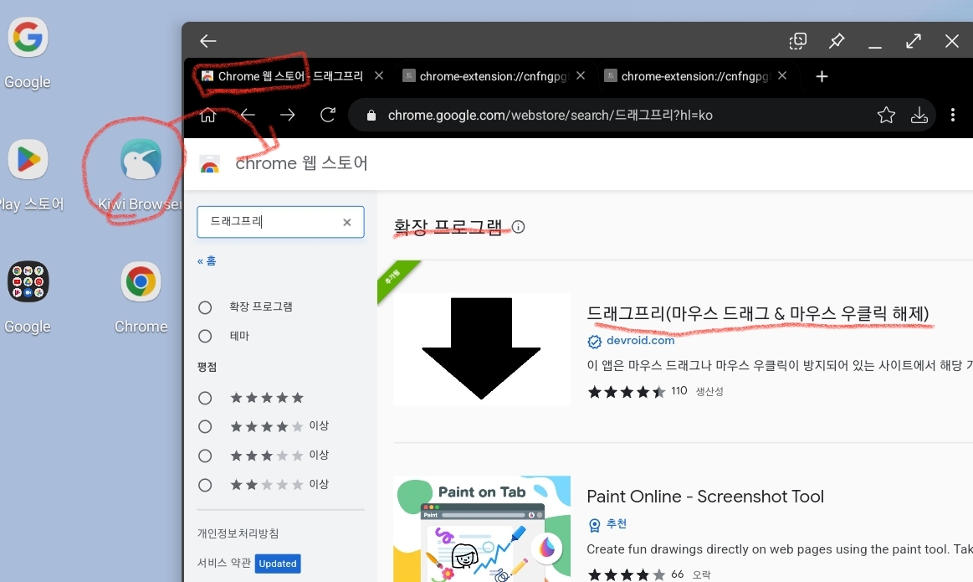Launch the Play Store app icon
973x582 pixels.
coord(28,160)
